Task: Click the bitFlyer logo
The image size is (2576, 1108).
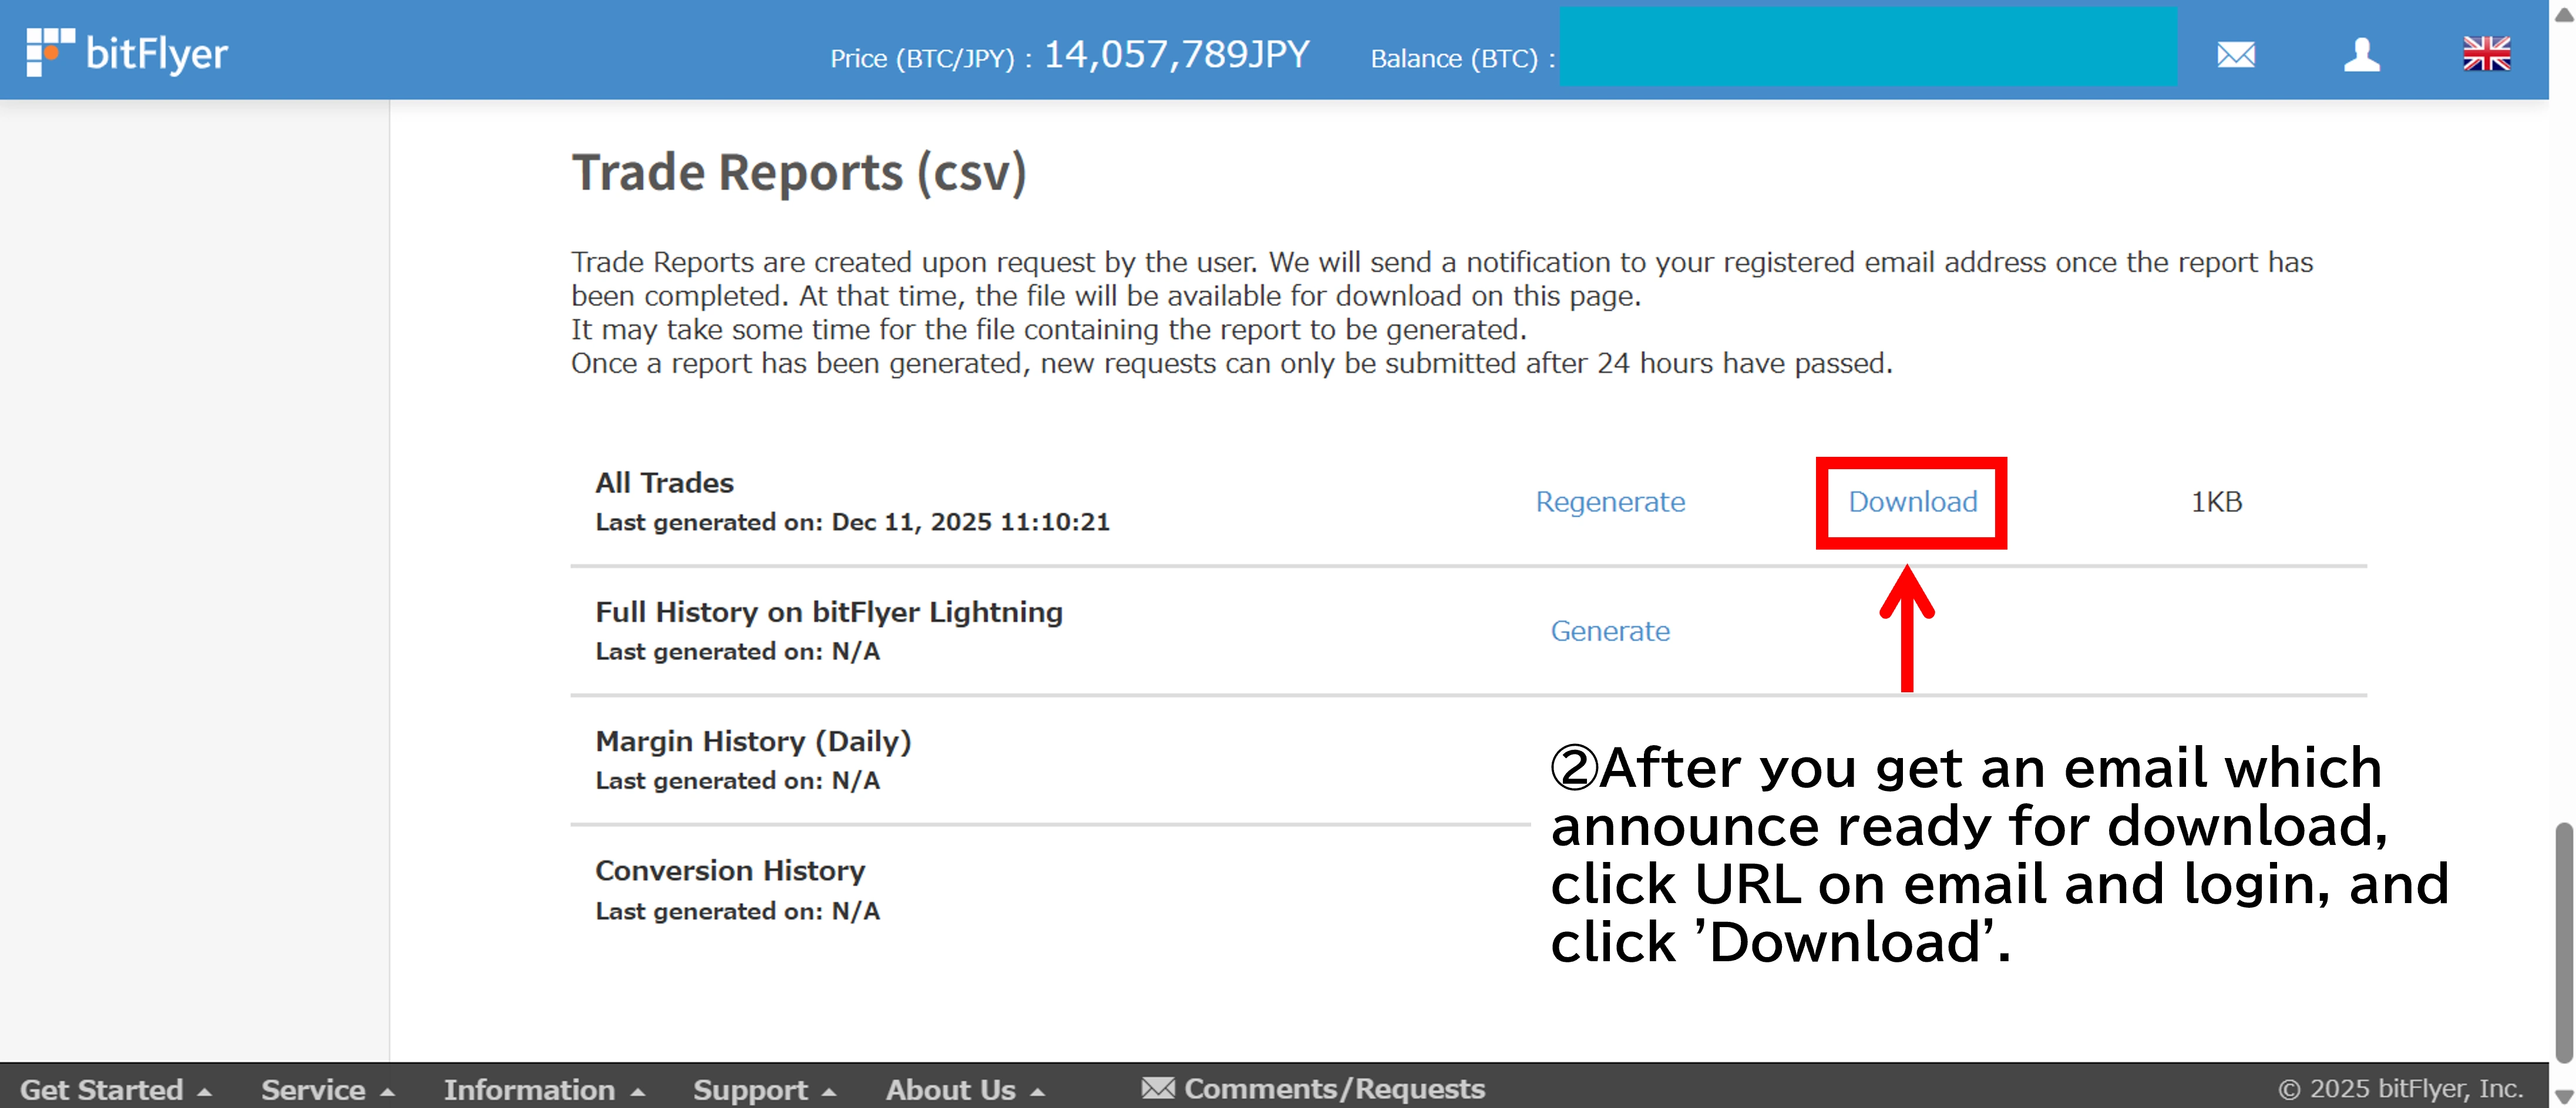Action: [x=127, y=52]
